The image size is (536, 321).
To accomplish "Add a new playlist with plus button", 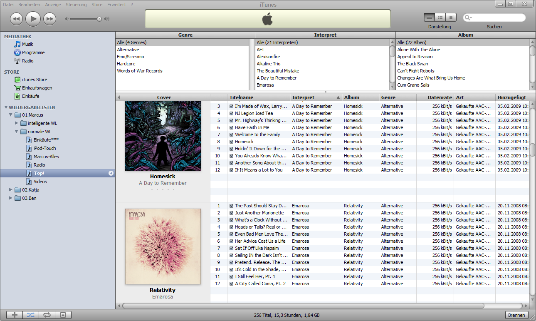I will [x=15, y=315].
